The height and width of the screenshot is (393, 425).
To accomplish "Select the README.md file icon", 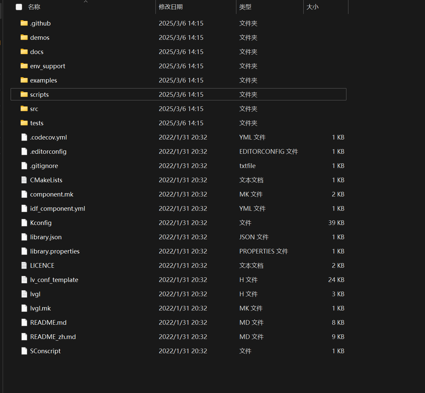I will click(x=24, y=322).
